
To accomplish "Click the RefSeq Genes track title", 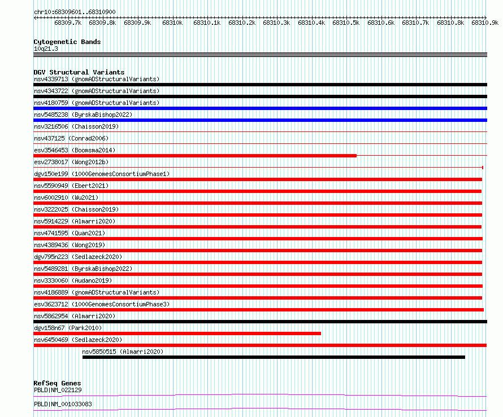I will (57, 383).
